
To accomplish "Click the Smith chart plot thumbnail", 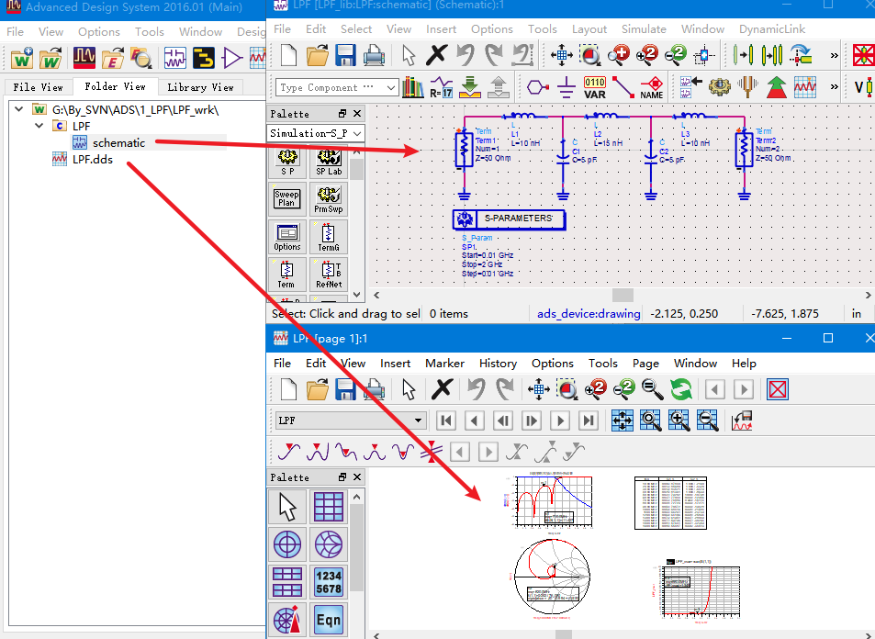I will pos(551,577).
